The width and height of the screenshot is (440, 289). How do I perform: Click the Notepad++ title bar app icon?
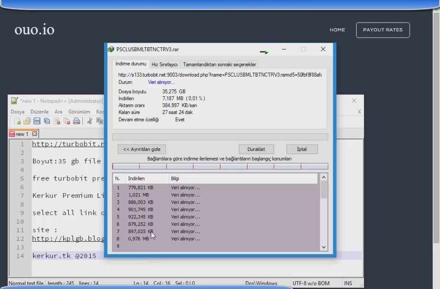click(x=14, y=100)
